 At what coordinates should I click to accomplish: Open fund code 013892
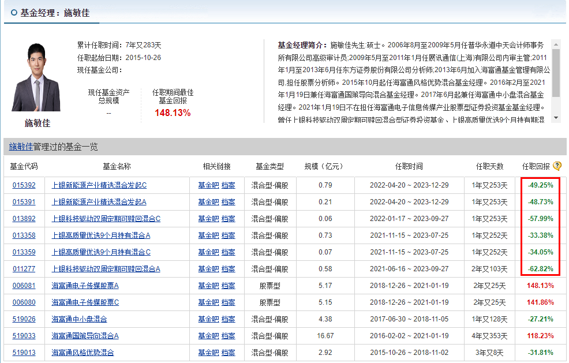point(24,219)
